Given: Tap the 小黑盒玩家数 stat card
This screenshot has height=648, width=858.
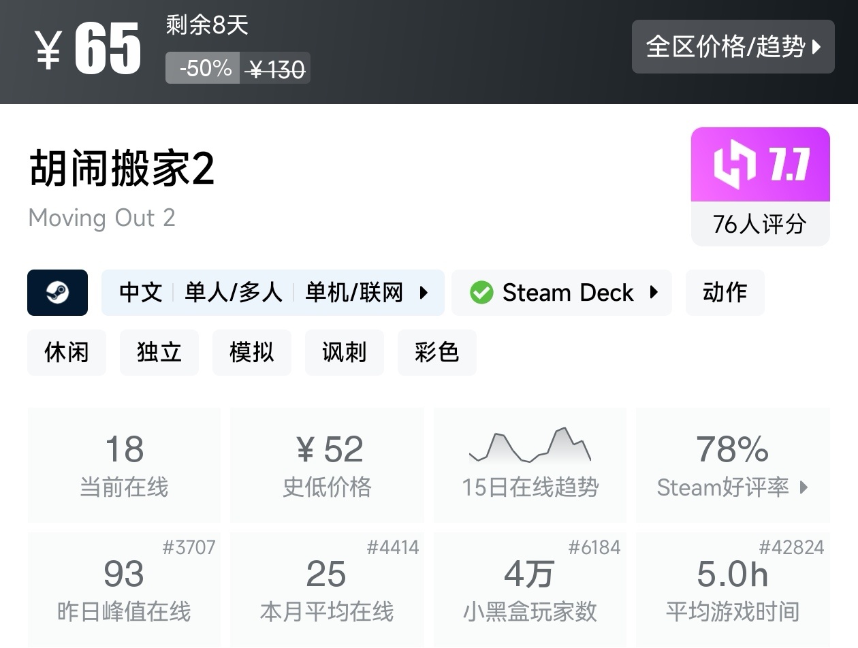Looking at the screenshot, I should point(530,589).
